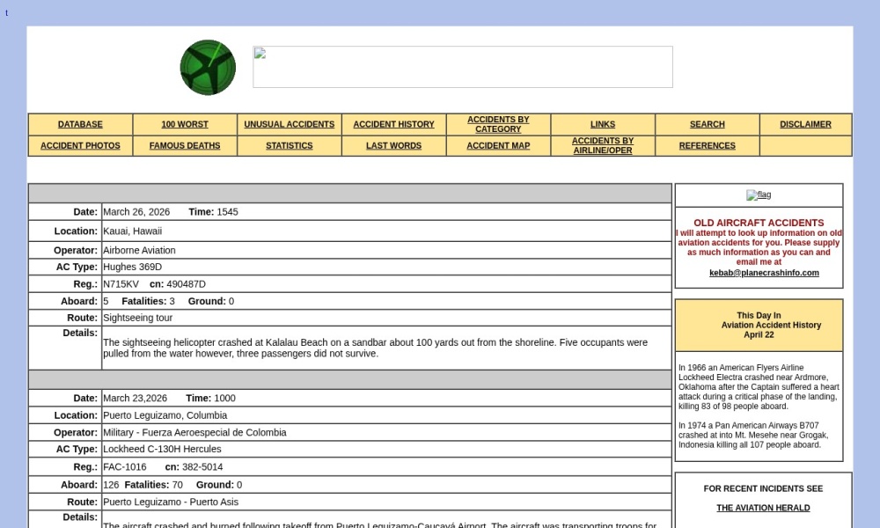View the Disclaimer page
This screenshot has height=528, width=880.
point(805,125)
